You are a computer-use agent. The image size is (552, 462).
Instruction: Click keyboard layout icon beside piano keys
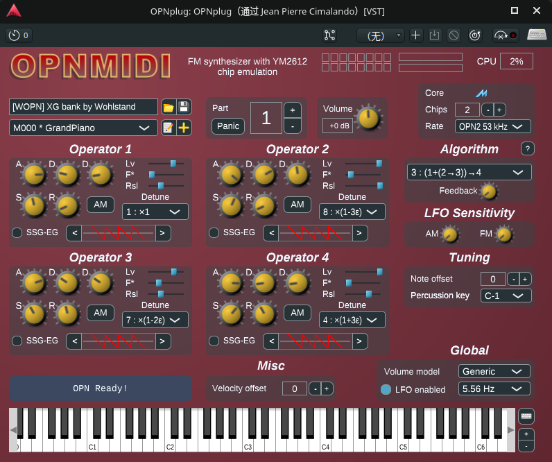[x=526, y=417]
